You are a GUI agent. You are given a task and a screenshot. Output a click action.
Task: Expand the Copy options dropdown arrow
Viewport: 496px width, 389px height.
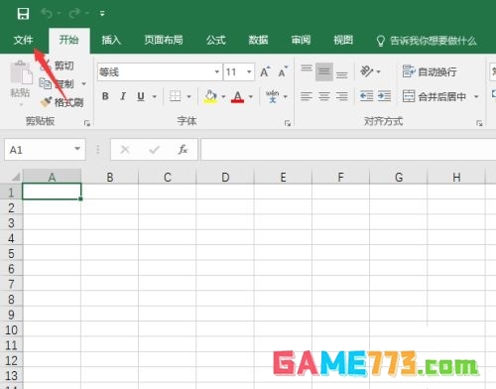click(83, 84)
